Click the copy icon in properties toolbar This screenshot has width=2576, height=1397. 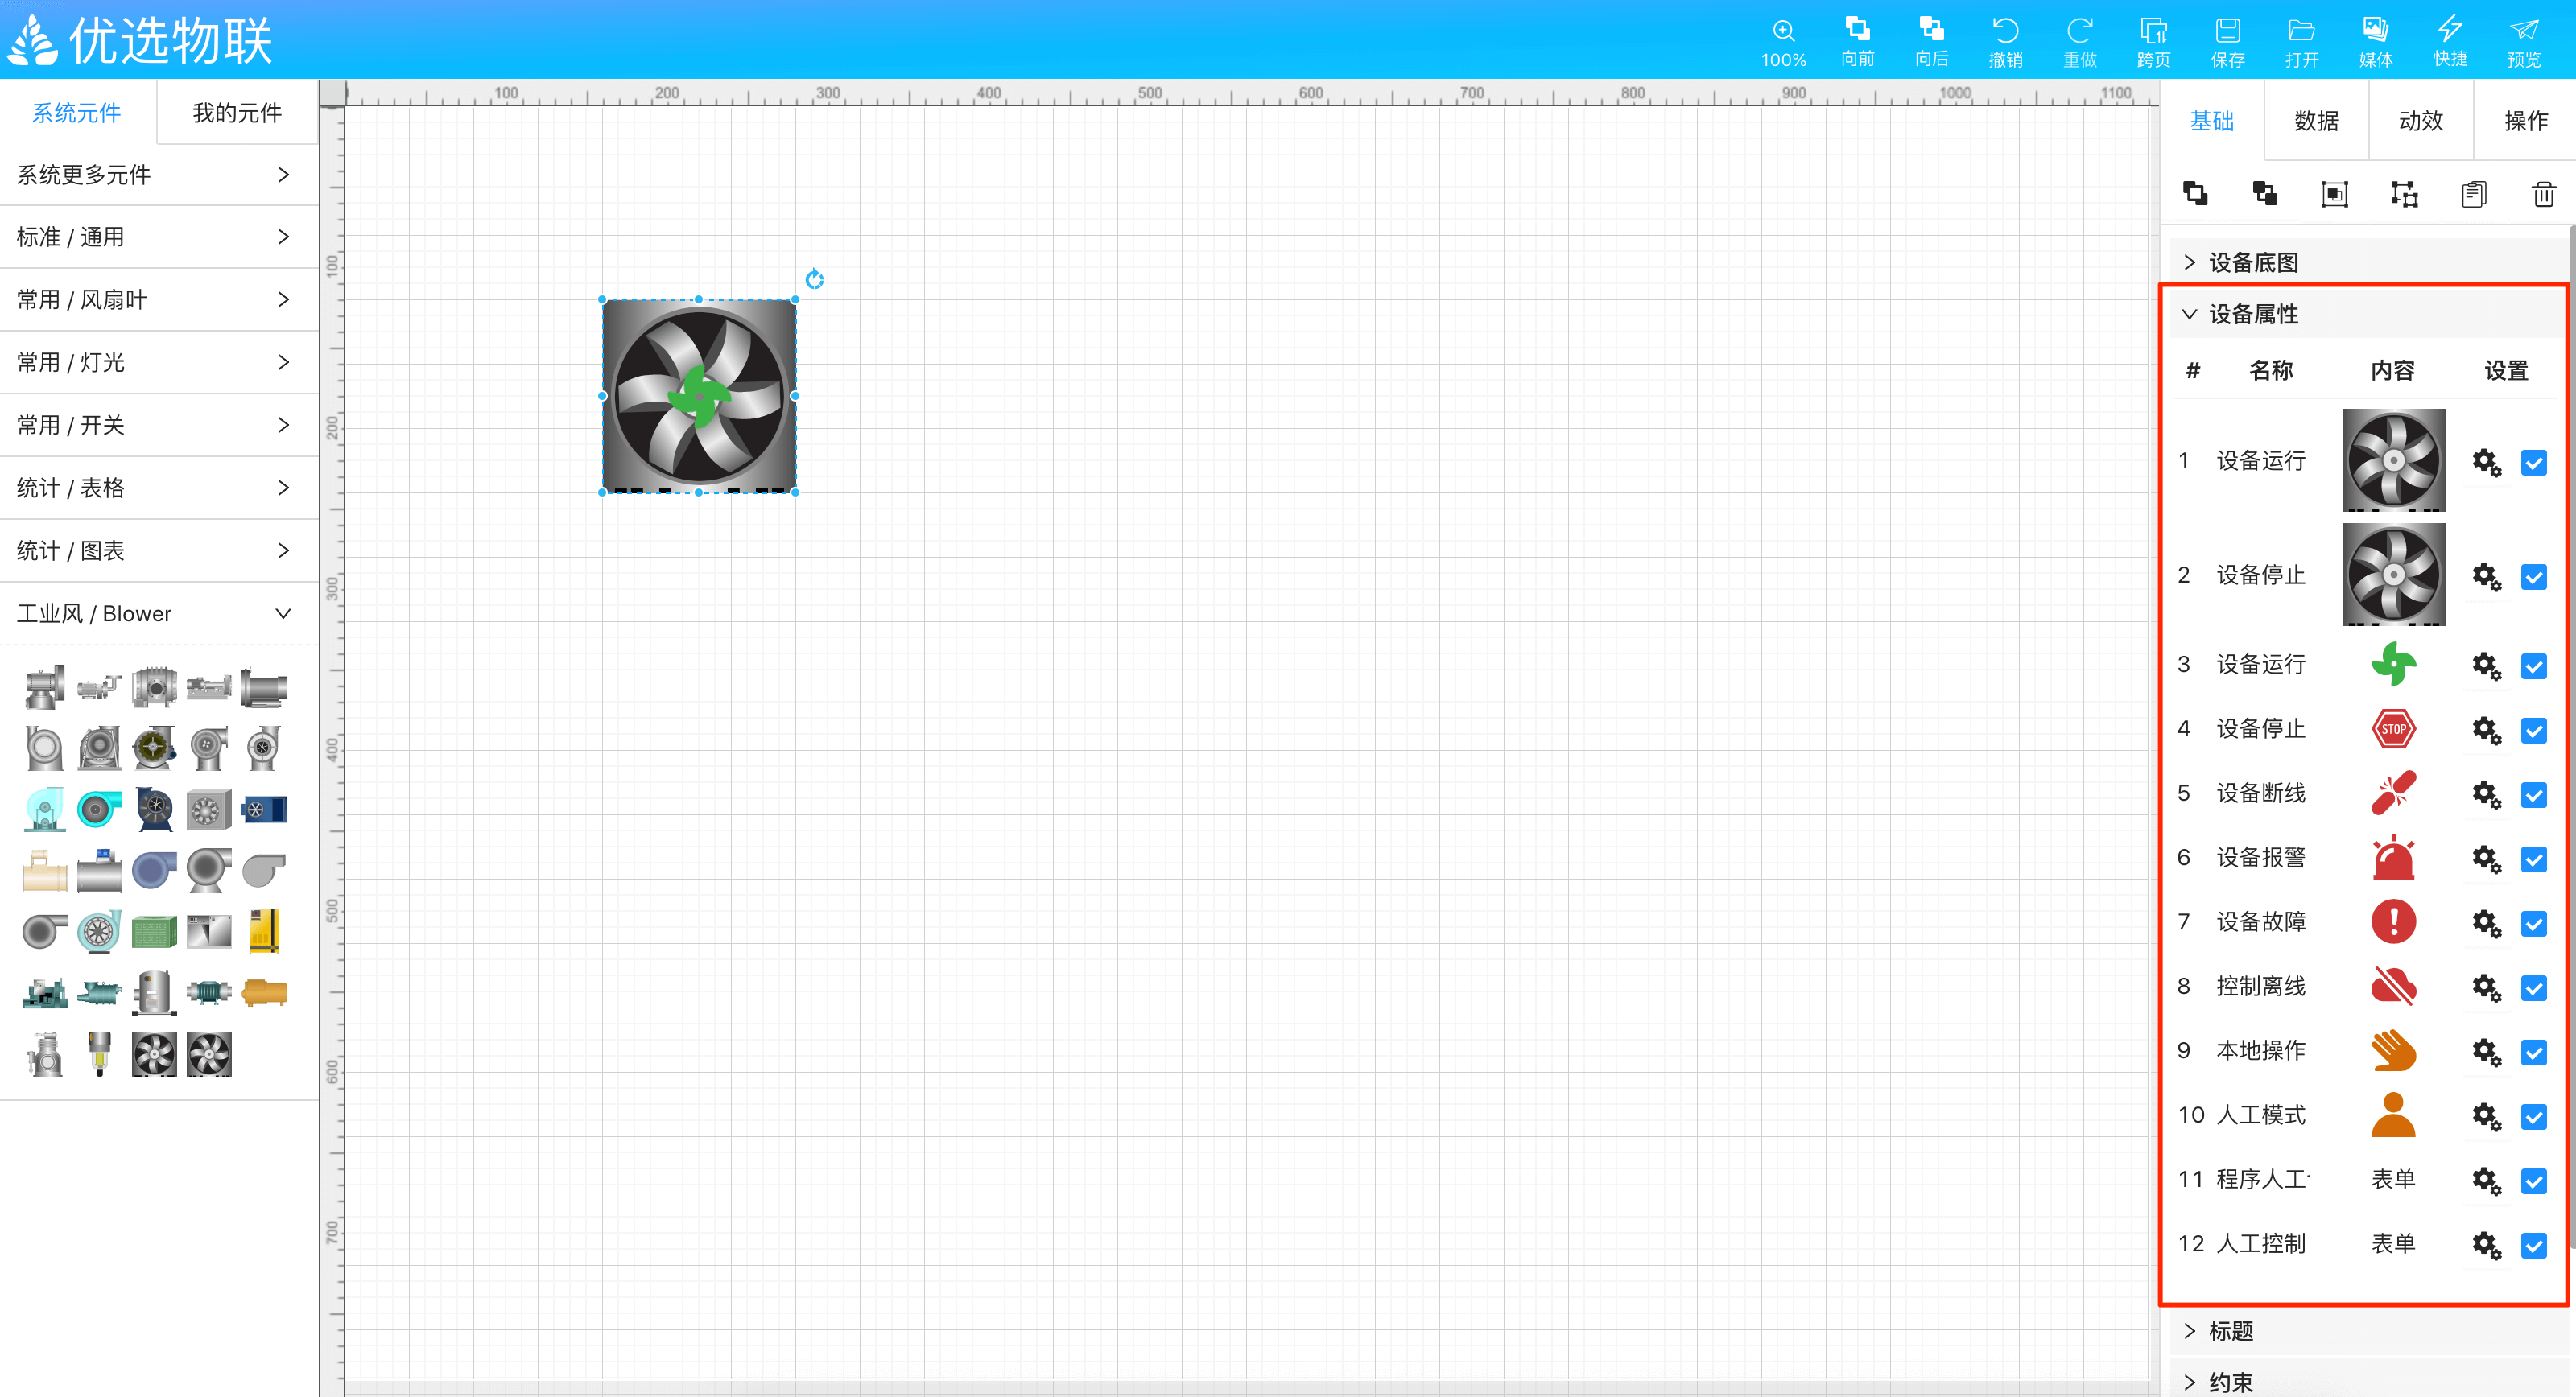click(2474, 194)
